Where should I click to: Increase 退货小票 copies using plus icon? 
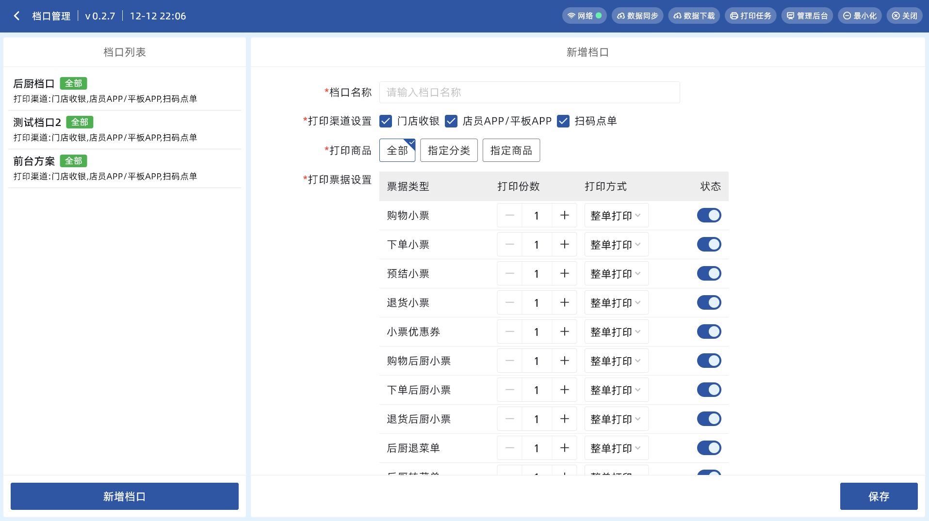click(564, 303)
